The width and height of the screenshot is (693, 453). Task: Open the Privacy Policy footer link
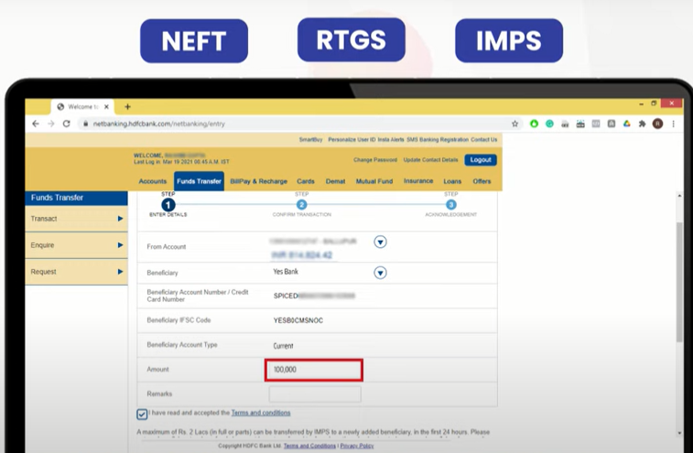(357, 446)
